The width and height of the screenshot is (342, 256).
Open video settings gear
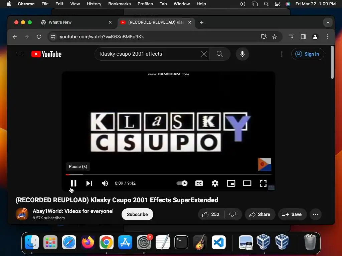click(x=215, y=183)
